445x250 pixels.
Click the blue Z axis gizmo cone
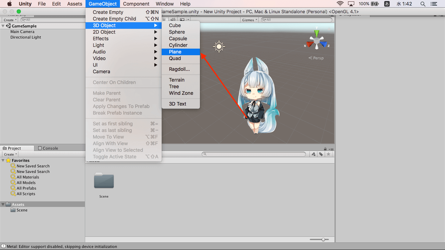point(324,44)
